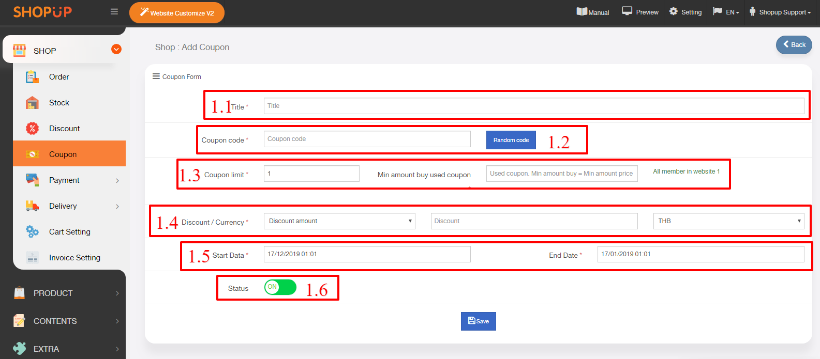Click the Preview monitor icon
This screenshot has height=359, width=820.
pos(627,11)
